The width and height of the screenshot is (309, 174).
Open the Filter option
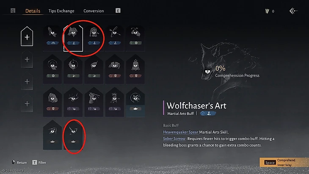point(39,163)
